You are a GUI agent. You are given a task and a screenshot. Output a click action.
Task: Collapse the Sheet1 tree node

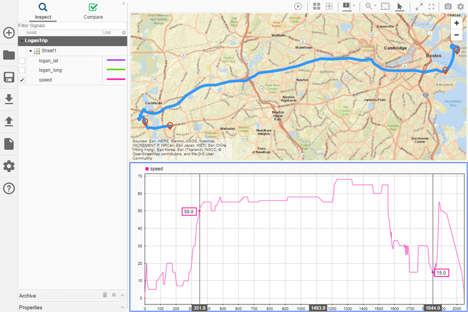[x=30, y=51]
